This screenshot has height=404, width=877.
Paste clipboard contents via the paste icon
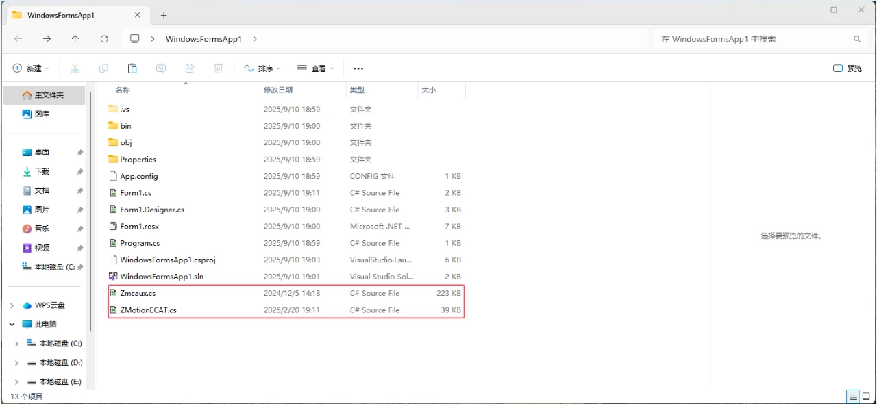[132, 68]
